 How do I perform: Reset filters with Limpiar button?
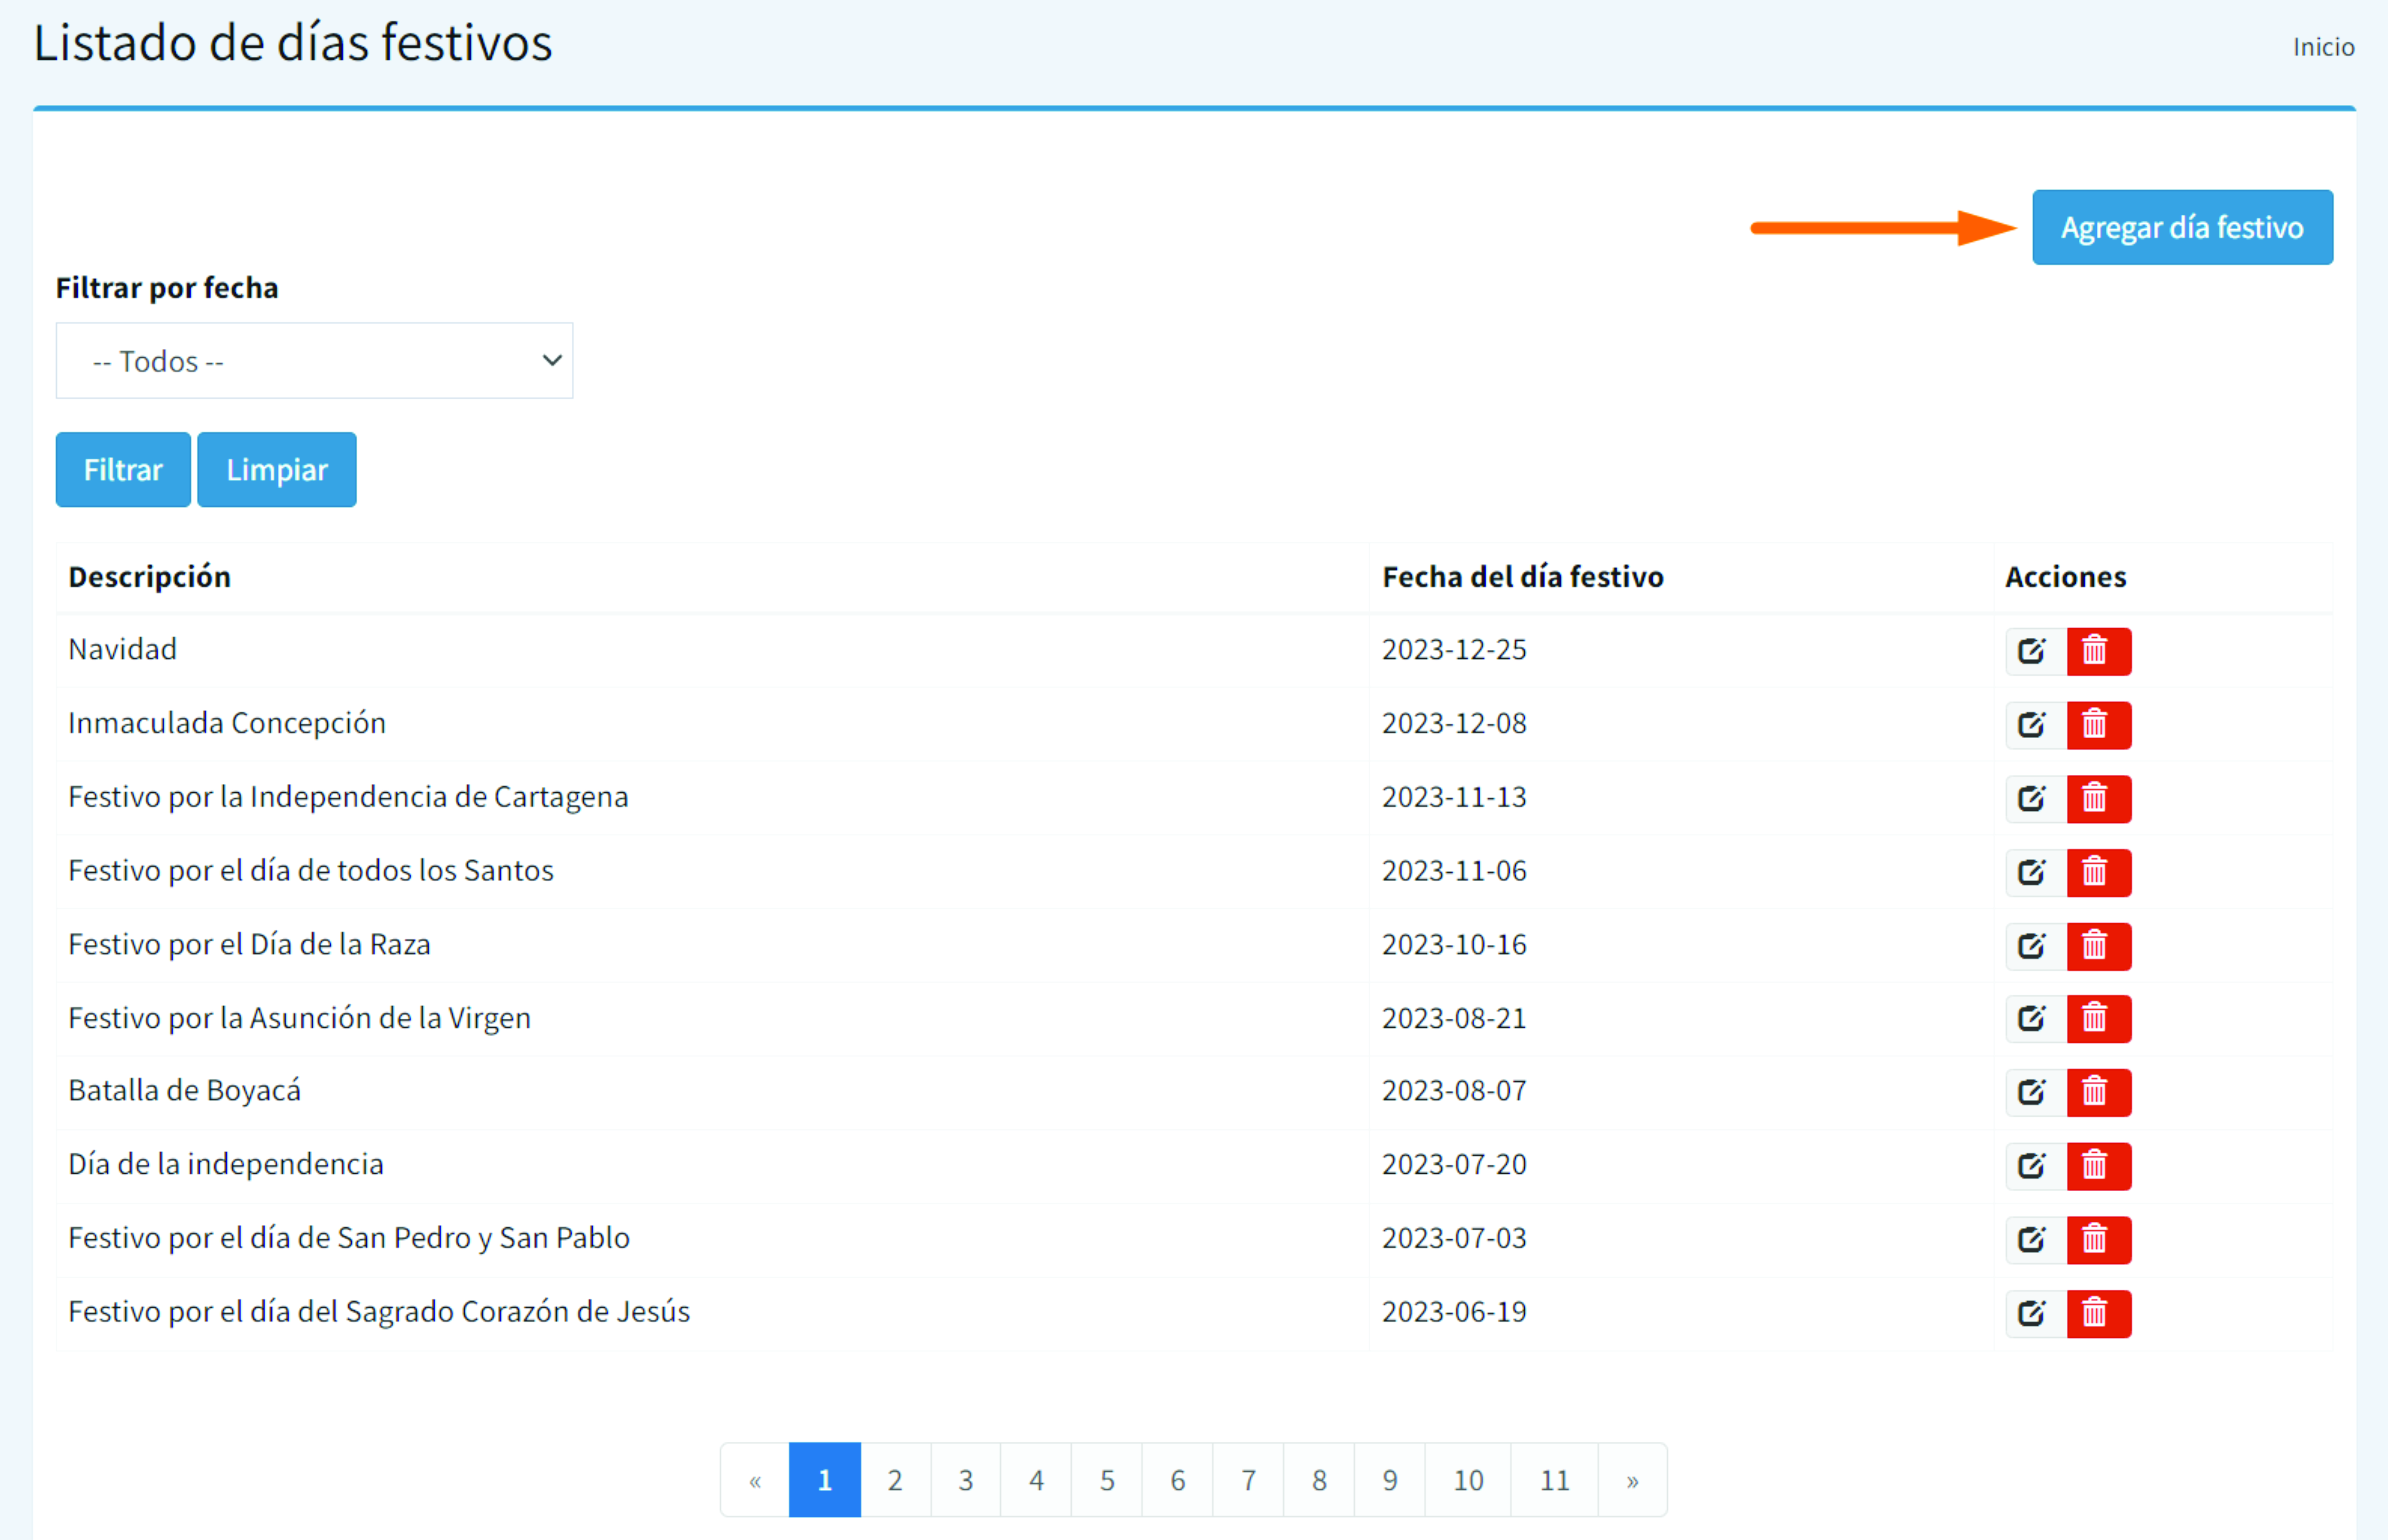277,470
